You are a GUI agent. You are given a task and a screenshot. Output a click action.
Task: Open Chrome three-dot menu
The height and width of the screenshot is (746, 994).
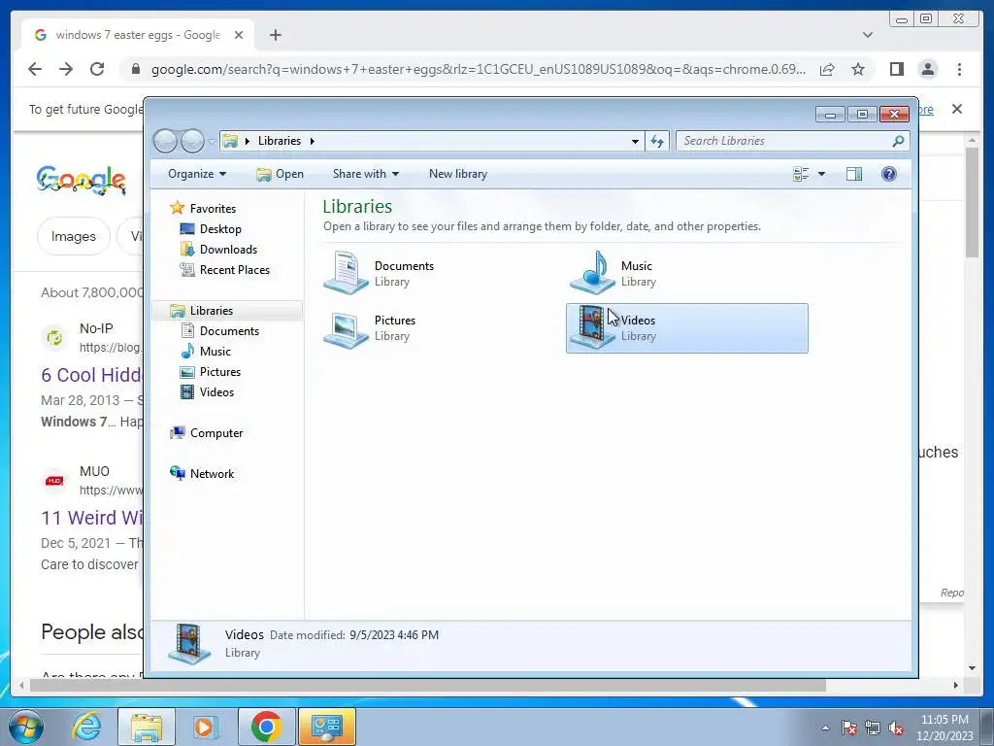[x=959, y=69]
